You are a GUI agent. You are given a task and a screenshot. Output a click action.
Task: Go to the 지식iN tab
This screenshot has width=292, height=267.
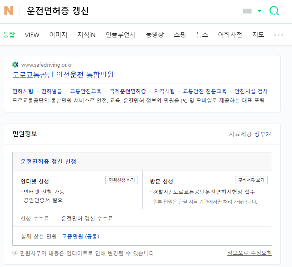[87, 34]
